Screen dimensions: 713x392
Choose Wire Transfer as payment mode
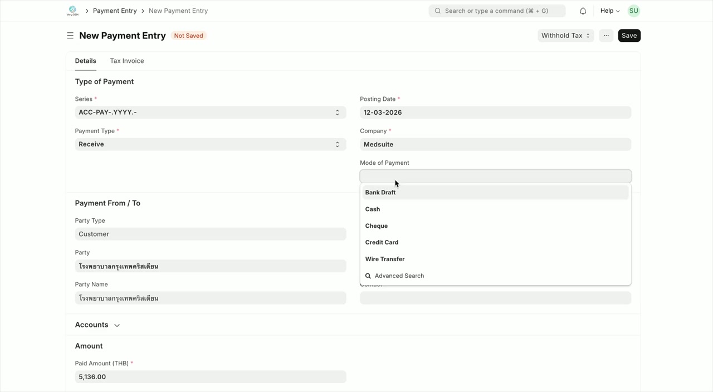coord(385,259)
